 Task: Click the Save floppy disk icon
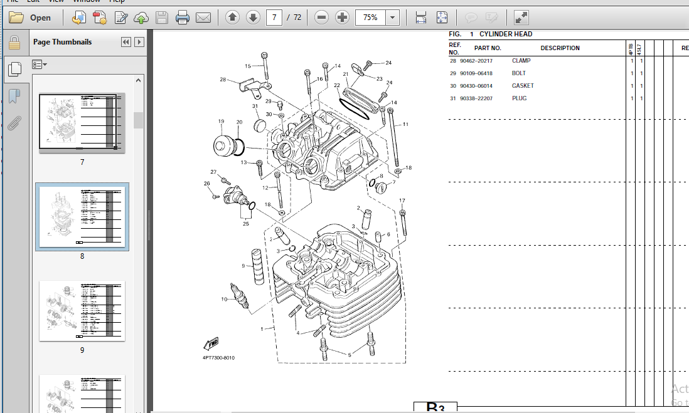(x=162, y=18)
